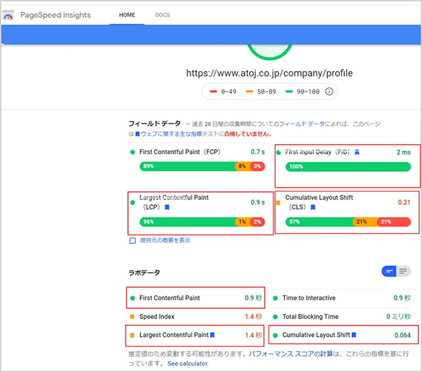Click the First Contentful Paint (FCP) field label
Image resolution: width=422 pixels, height=372 pixels.
tap(180, 152)
